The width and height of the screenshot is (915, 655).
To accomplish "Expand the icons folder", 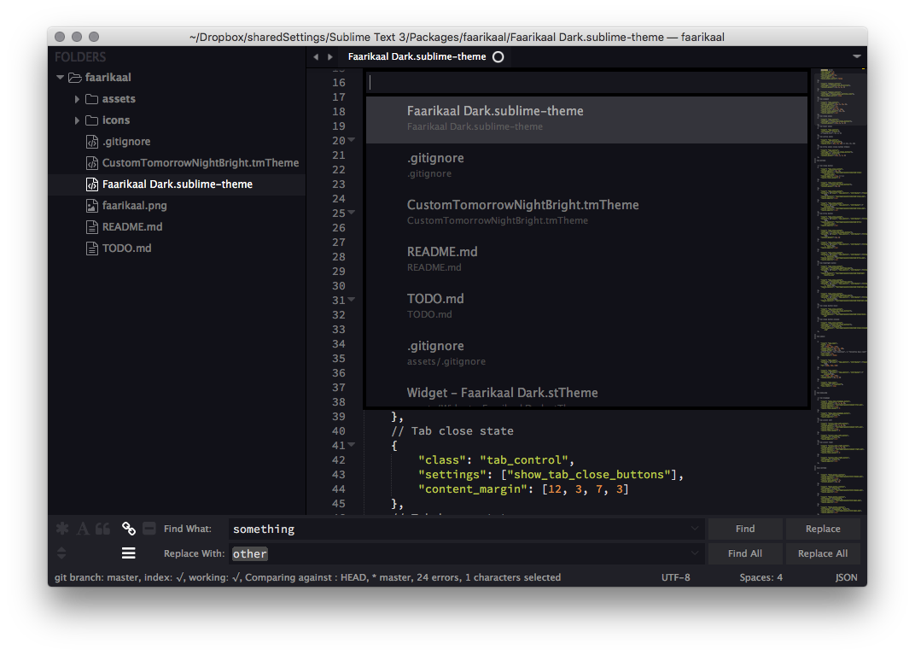I will point(77,120).
